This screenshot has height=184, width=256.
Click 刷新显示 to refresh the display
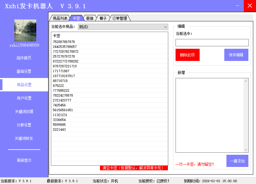tap(24, 160)
